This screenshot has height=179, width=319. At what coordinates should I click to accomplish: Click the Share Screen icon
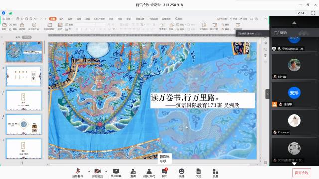(116, 173)
